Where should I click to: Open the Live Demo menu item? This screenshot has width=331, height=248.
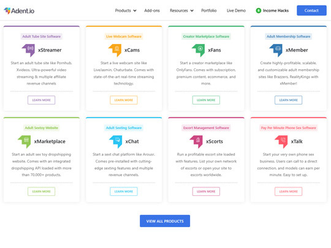tap(236, 10)
